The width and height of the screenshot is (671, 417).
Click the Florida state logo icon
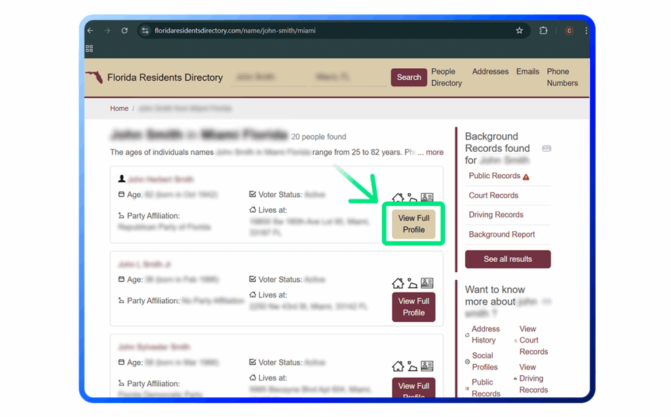point(94,77)
